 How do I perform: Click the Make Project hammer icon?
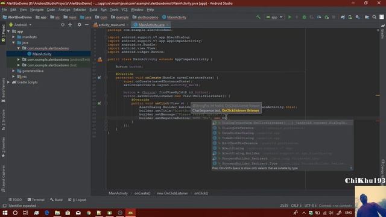[258, 17]
